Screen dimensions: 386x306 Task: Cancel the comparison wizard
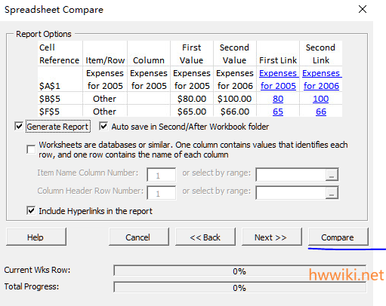[138, 237]
